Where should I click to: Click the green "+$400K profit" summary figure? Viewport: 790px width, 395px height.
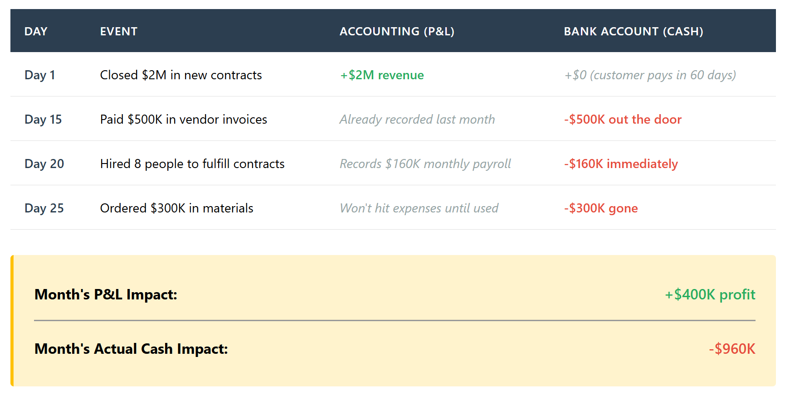click(710, 294)
